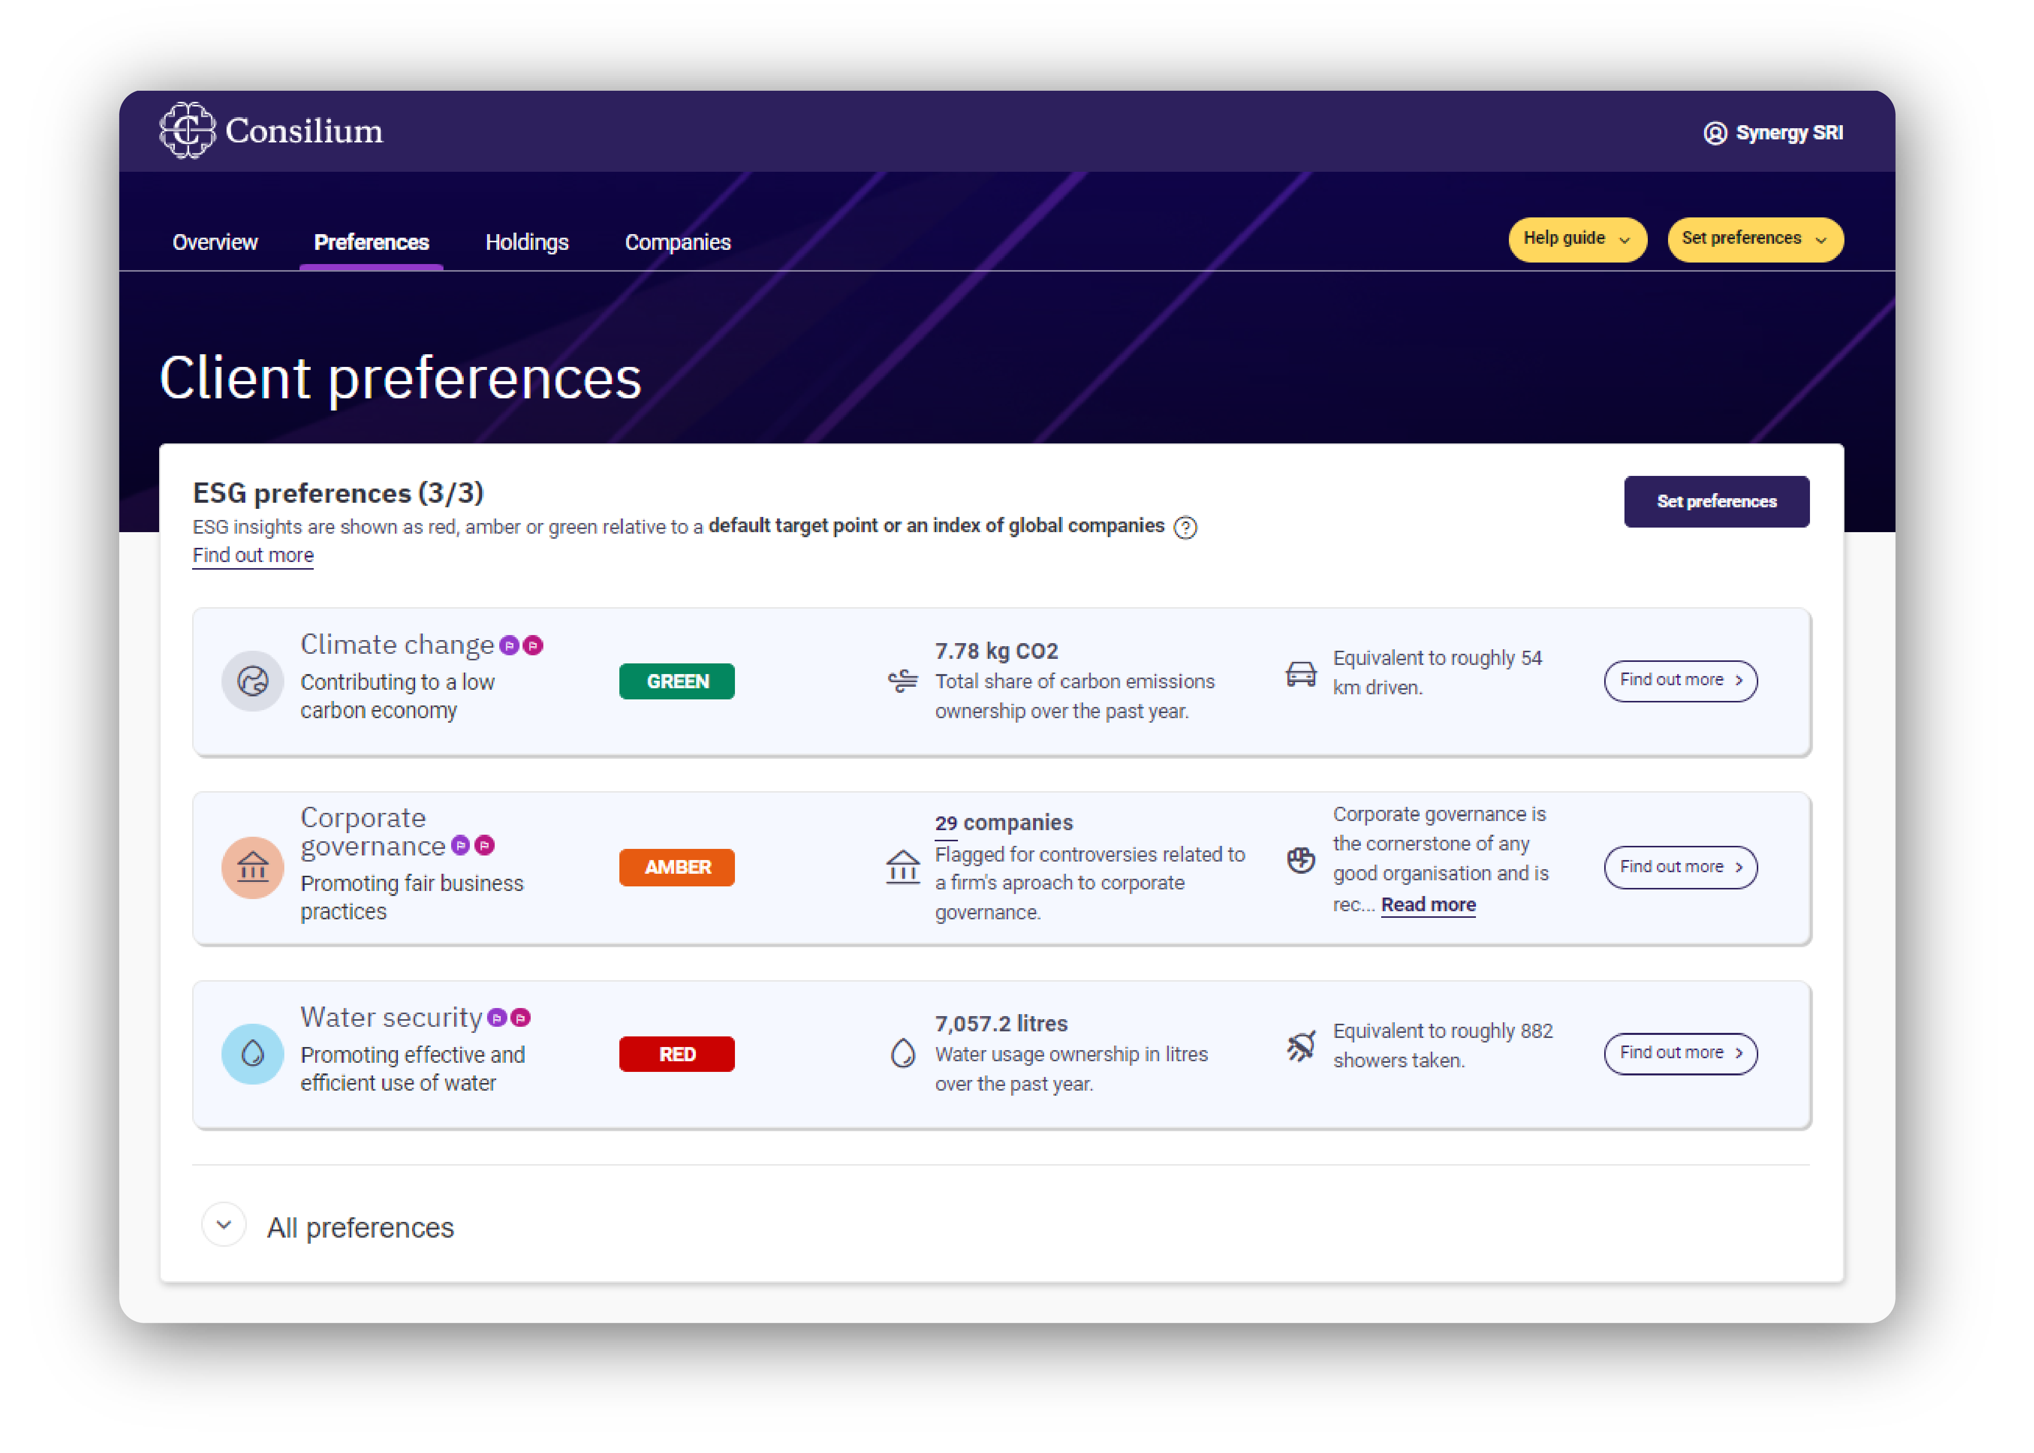Click the car icon for km driven

1300,674
